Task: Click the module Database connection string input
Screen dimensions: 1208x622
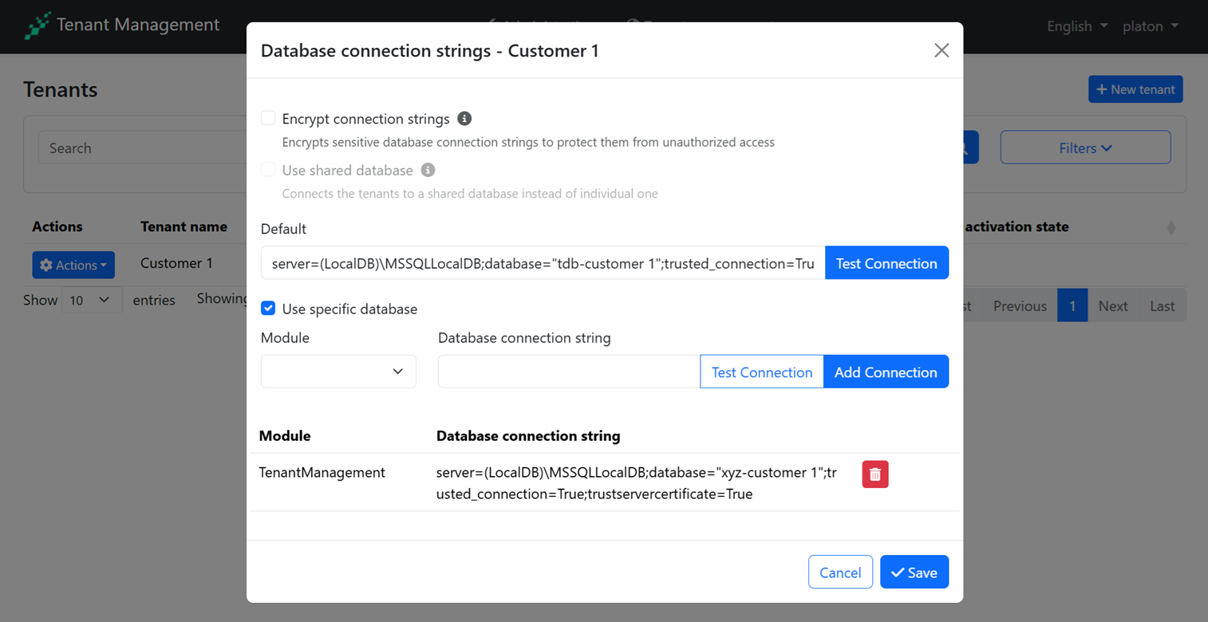Action: coord(568,372)
